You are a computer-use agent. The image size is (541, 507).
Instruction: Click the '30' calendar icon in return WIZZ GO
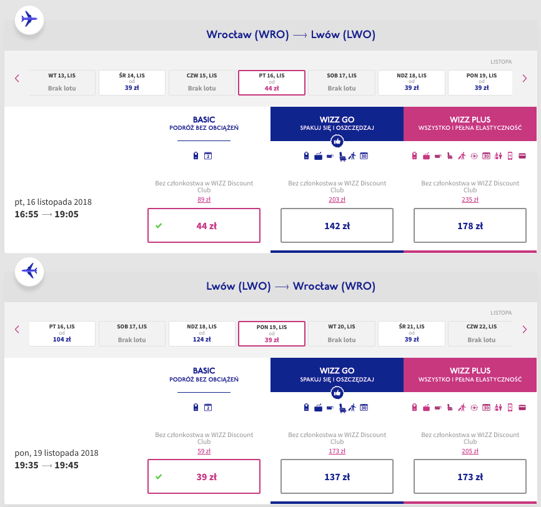coord(364,407)
